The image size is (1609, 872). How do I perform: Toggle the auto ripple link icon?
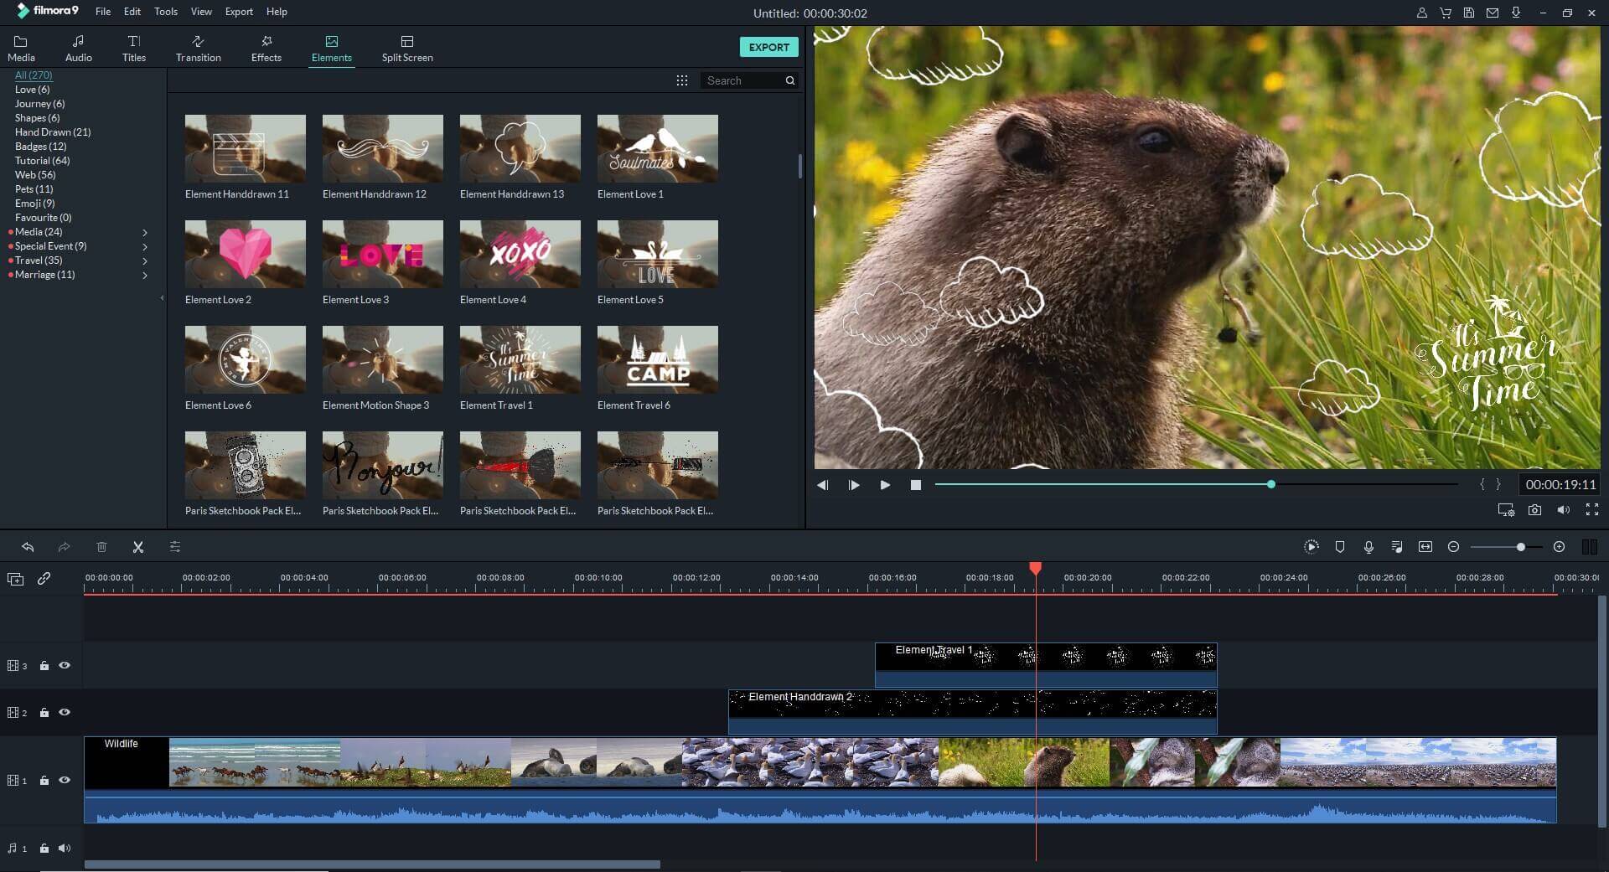[x=44, y=579]
